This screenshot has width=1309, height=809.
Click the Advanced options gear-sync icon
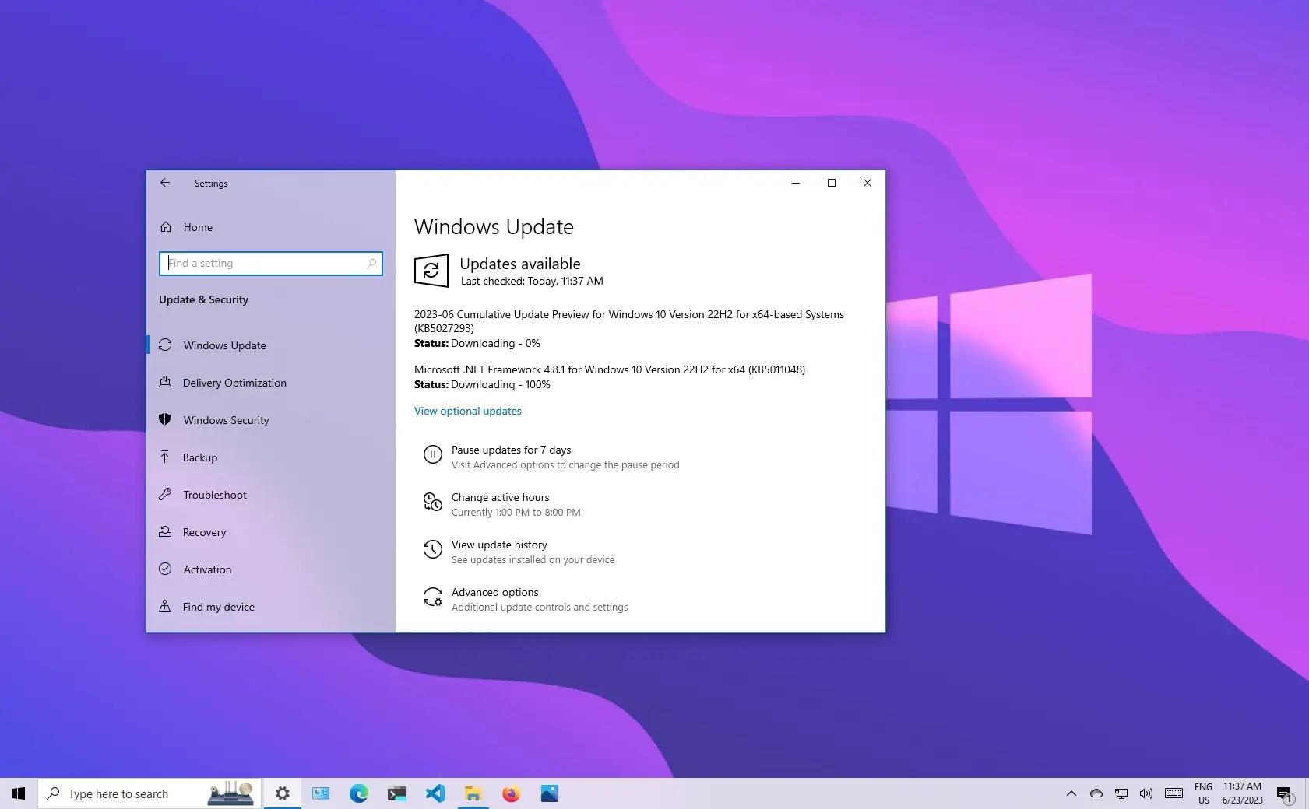click(433, 597)
